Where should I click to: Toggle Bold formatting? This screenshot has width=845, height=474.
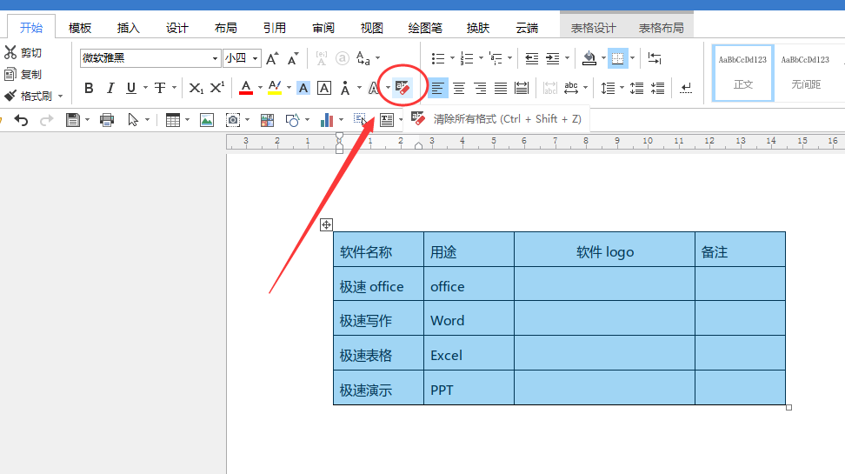89,88
